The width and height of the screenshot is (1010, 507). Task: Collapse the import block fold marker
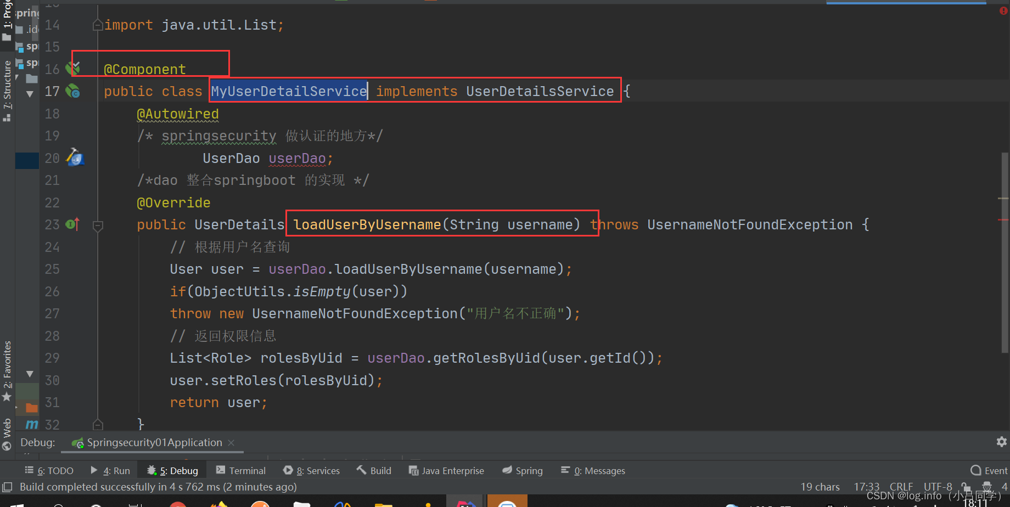[x=98, y=25]
